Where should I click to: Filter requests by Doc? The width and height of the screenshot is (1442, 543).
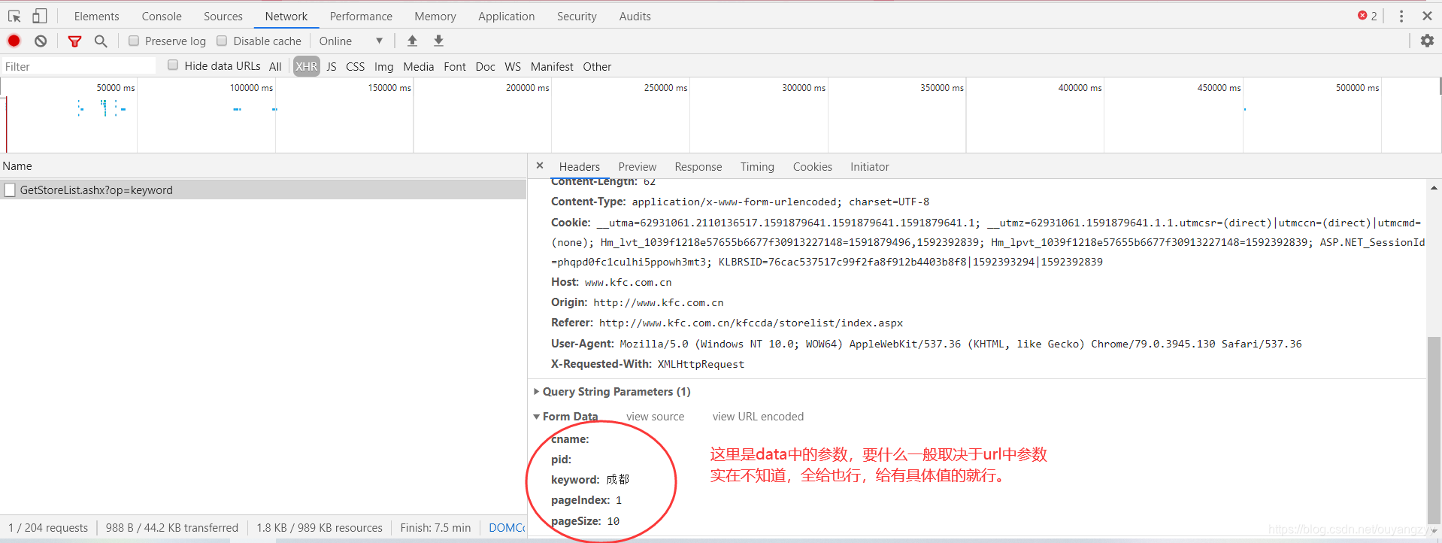pyautogui.click(x=486, y=66)
